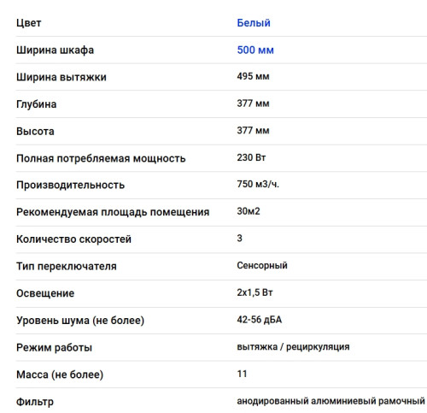
Task: Open the Белый color link
Action: point(254,23)
